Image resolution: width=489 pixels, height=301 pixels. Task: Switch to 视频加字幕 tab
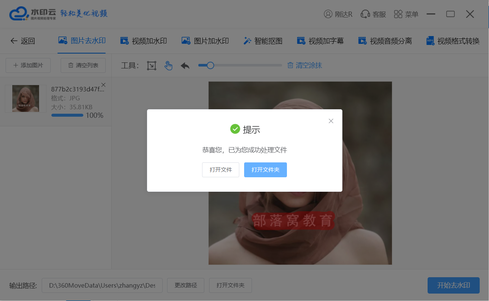point(320,41)
